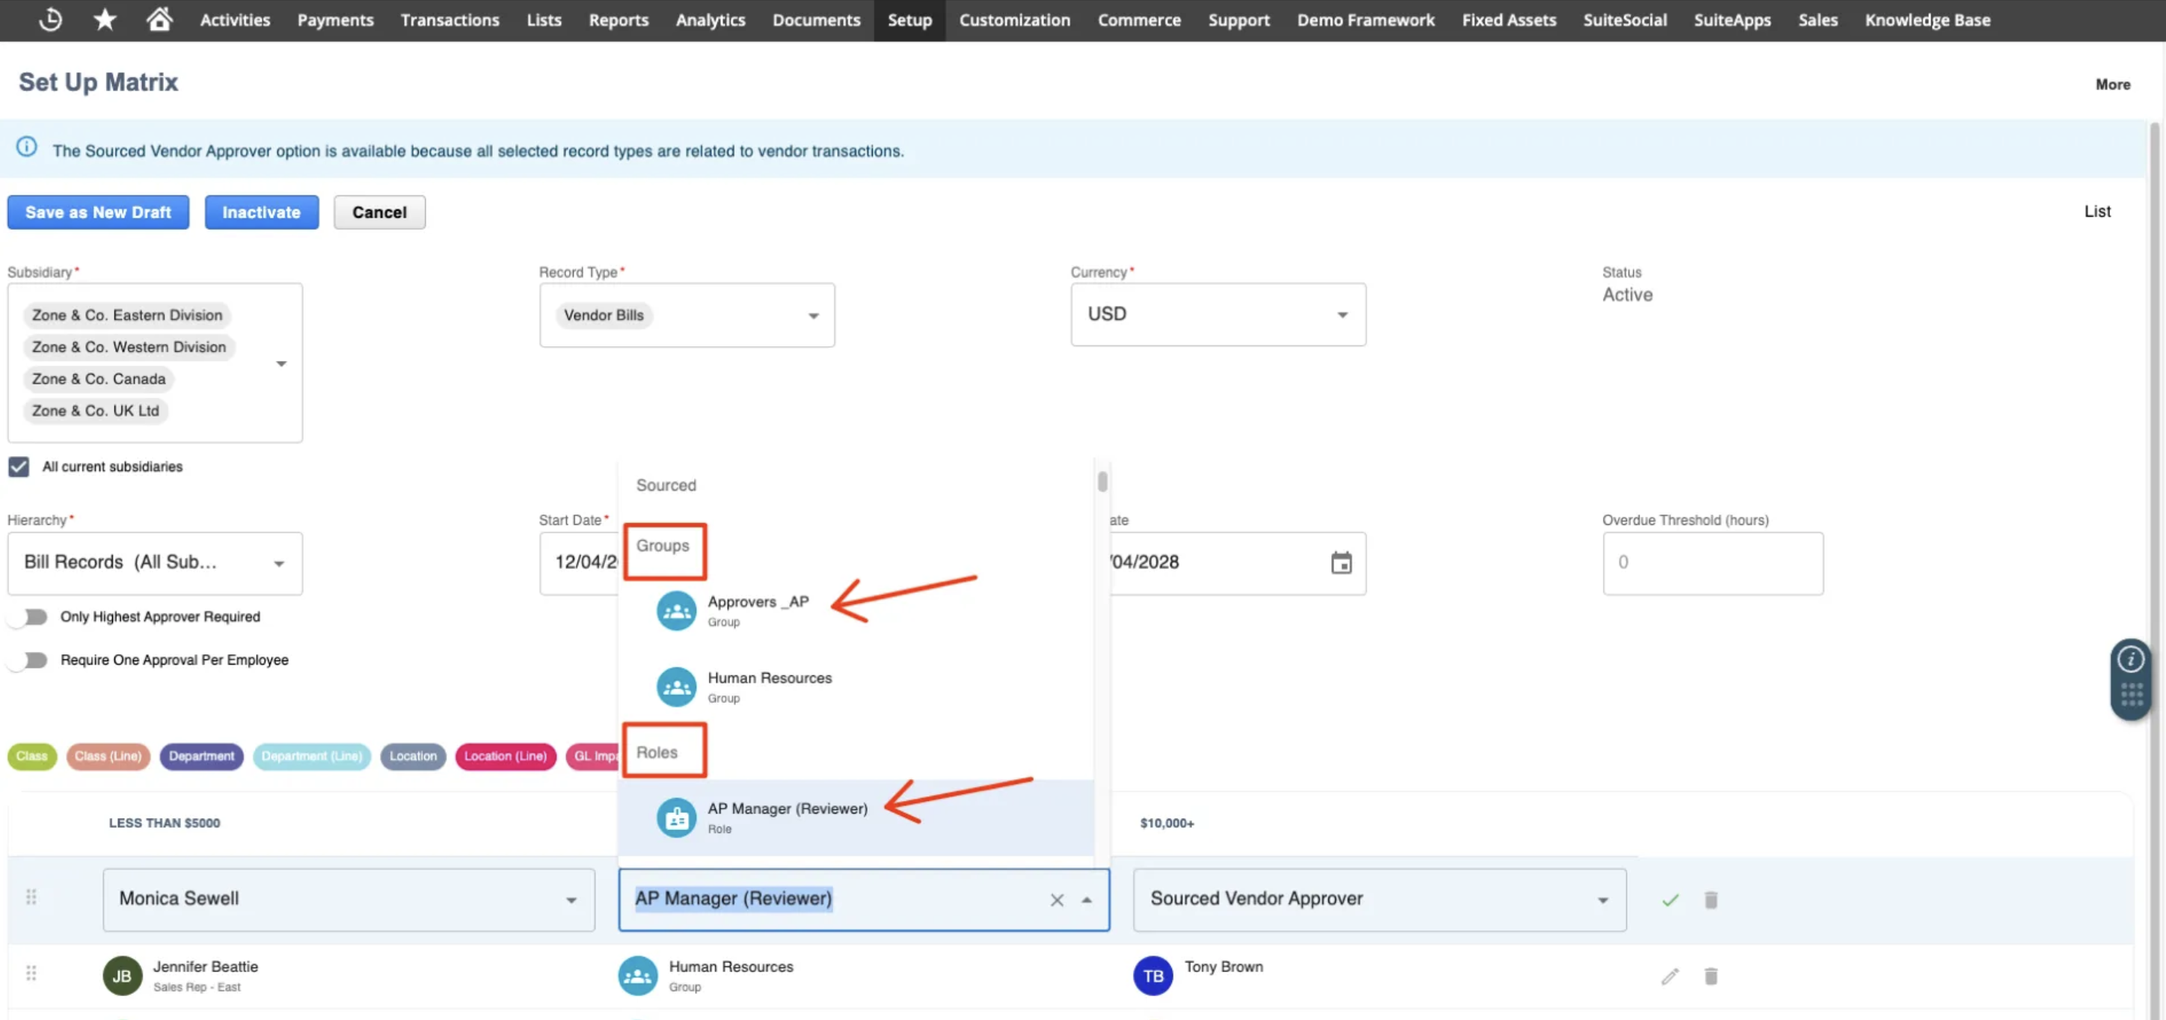Open the Shortcuts star icon
The height and width of the screenshot is (1020, 2166).
[104, 19]
